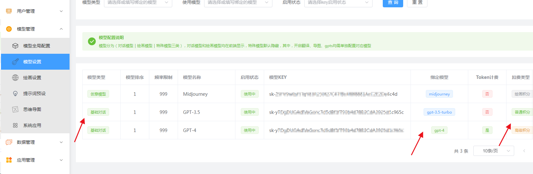
Task: Open 思维导图 menu item
Action: pos(35,109)
